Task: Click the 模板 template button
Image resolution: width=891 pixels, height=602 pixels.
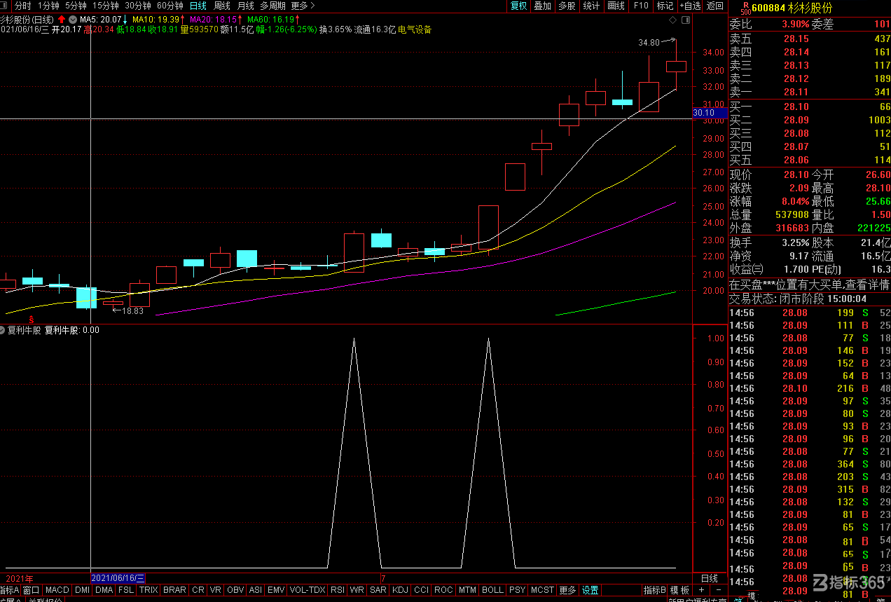Action: 680,590
